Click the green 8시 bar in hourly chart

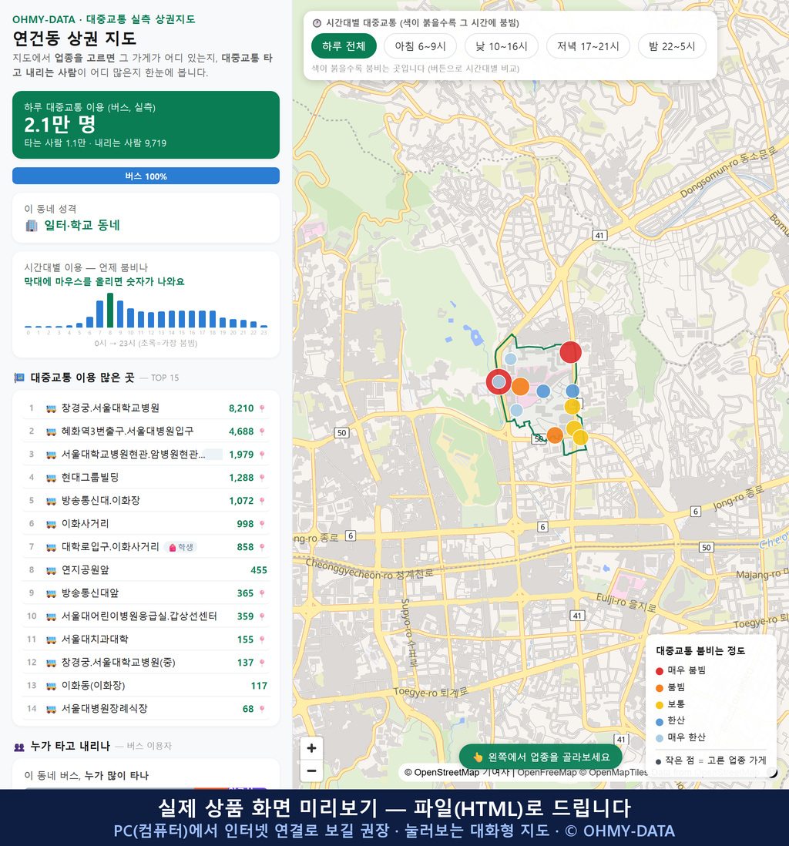[x=110, y=311]
